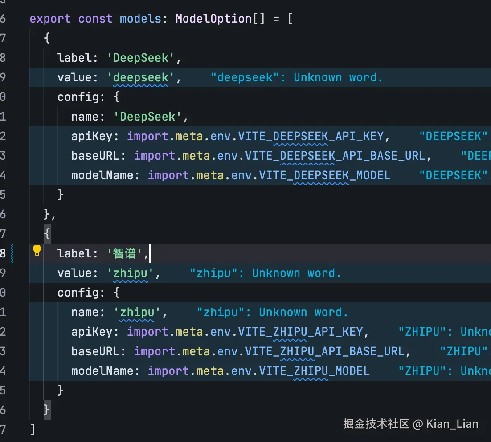Click the highlighted opening brace of second object
Viewport: 491px width, 442px height.
(x=47, y=234)
